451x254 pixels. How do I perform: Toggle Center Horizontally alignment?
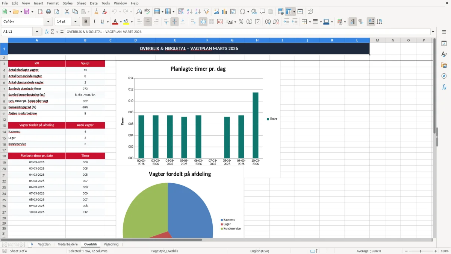pyautogui.click(x=148, y=22)
